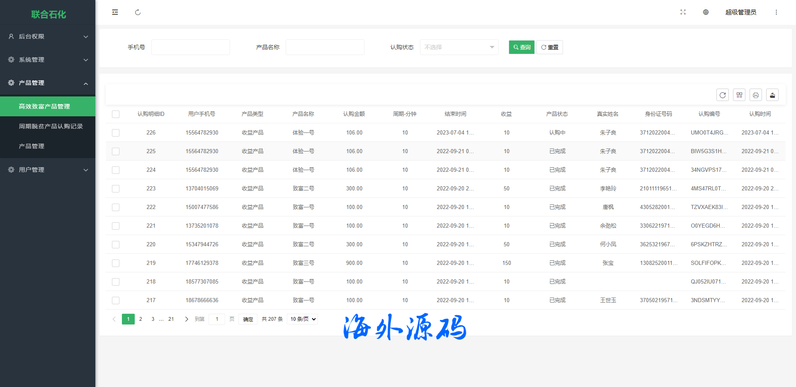Open the 认购状态 dropdown
The image size is (796, 387).
[459, 47]
